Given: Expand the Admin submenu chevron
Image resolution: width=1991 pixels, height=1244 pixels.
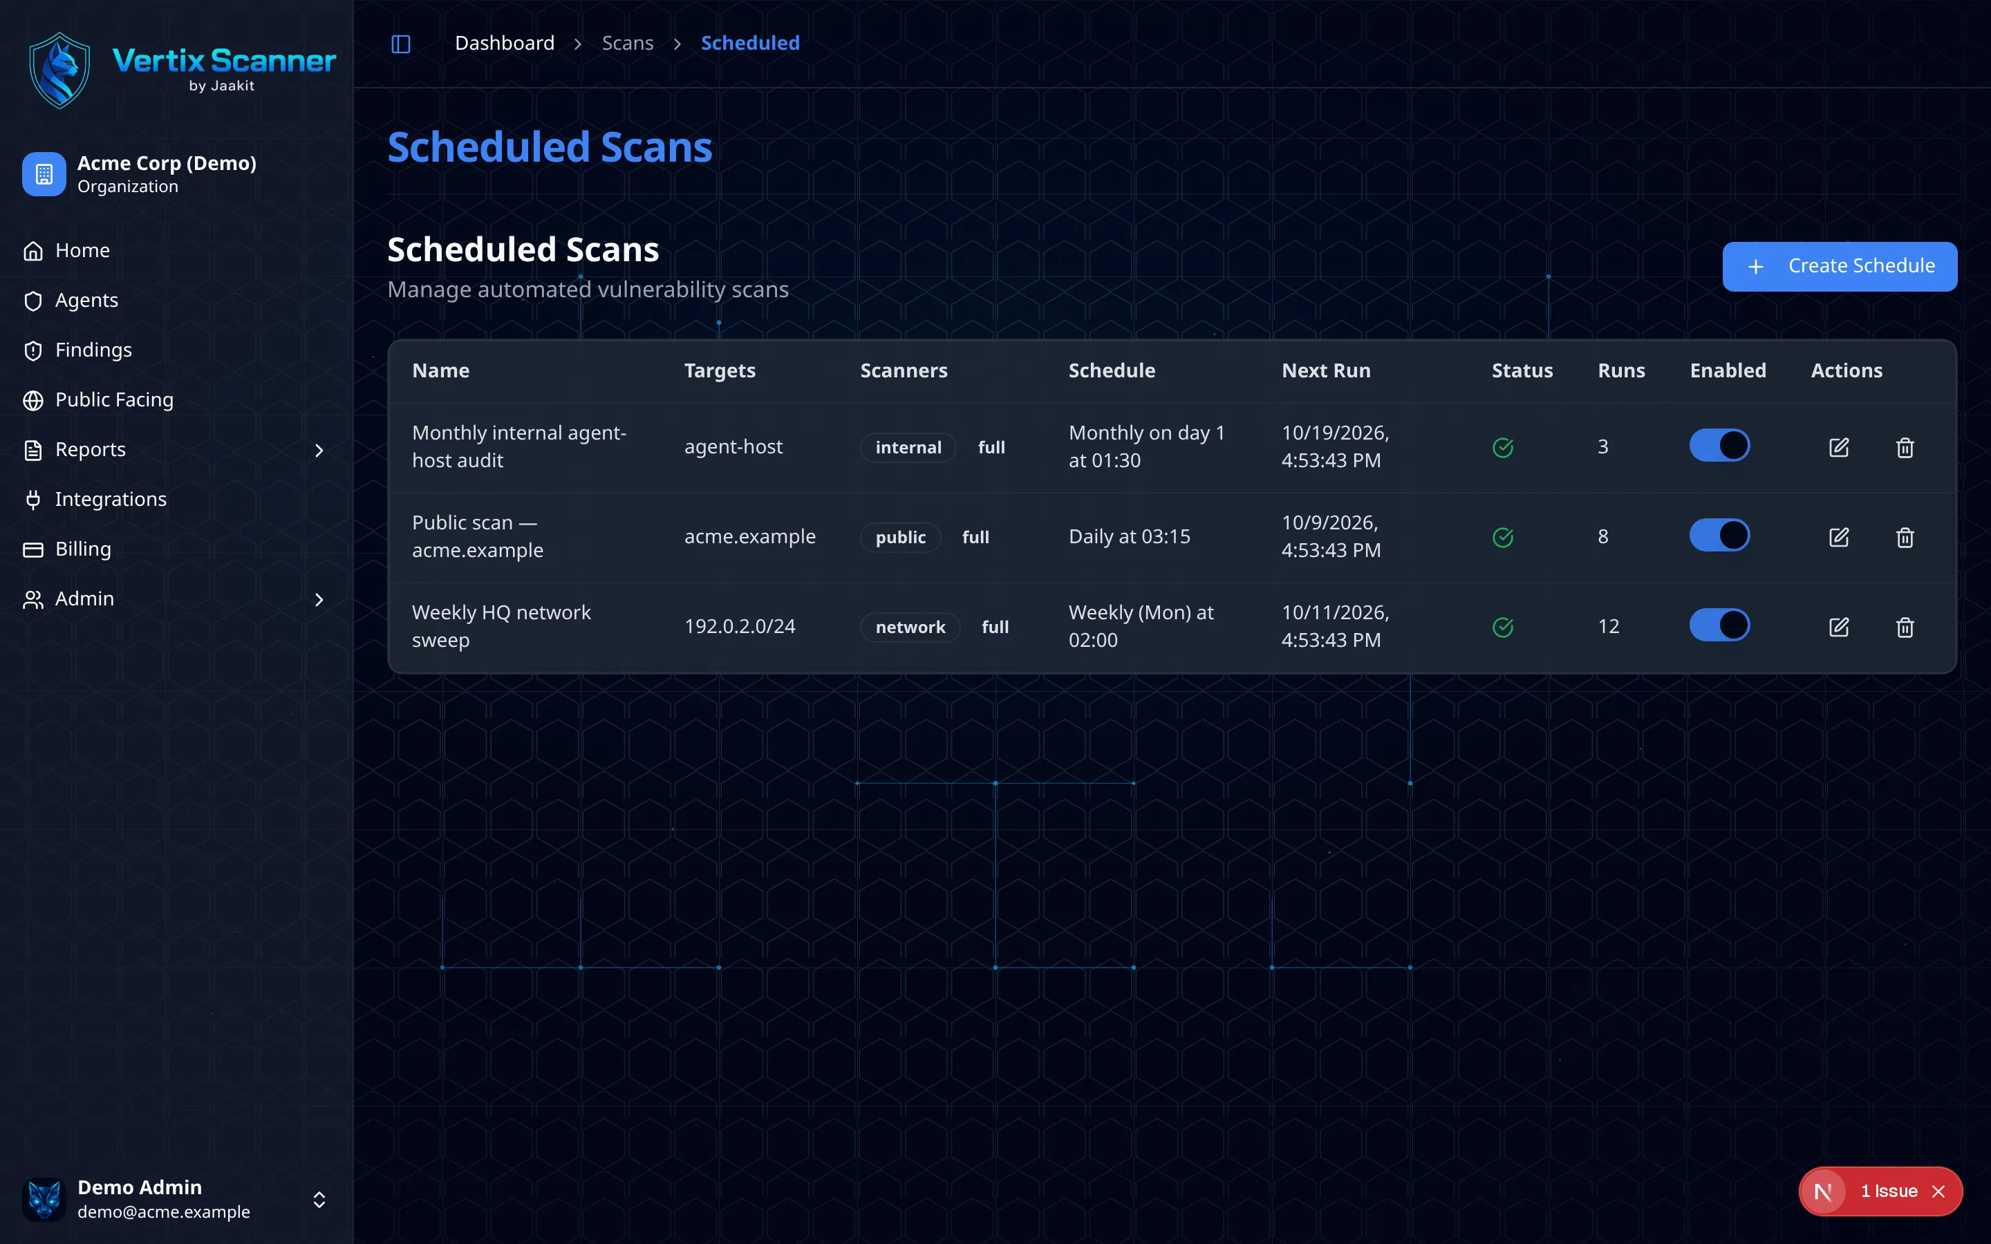Looking at the screenshot, I should point(319,600).
